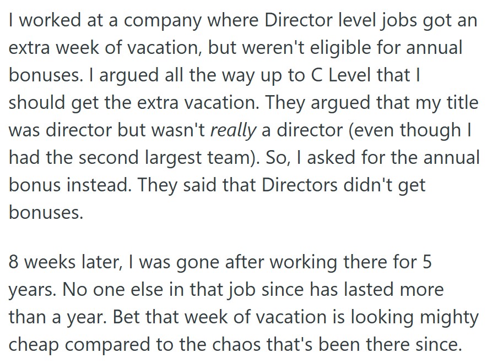The height and width of the screenshot is (364, 498).
Task: Click "8 weeks later" starting the second paragraph
Action: pos(65,262)
